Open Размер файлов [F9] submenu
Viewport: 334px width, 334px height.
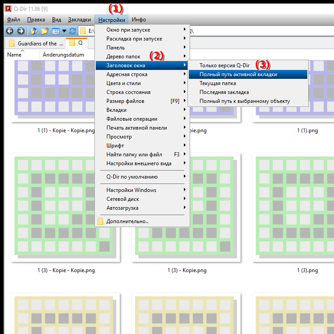(x=142, y=101)
